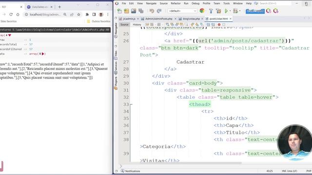Click the Build Project hammer icon
The image size is (312, 175).
211,11
